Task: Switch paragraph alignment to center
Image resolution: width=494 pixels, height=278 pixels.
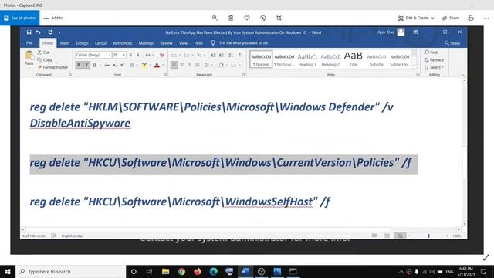Action: [x=182, y=65]
